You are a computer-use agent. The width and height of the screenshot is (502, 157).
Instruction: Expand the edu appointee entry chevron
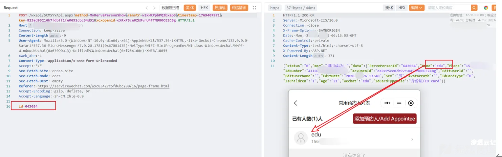click(412, 139)
